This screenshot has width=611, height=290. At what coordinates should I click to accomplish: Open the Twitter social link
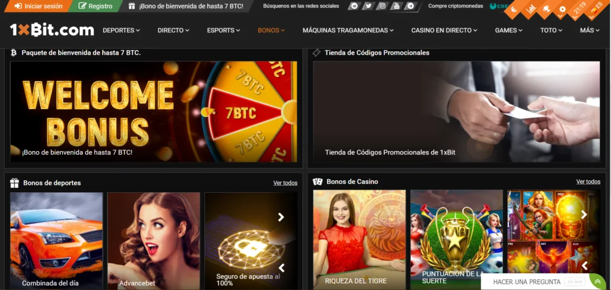tap(368, 6)
